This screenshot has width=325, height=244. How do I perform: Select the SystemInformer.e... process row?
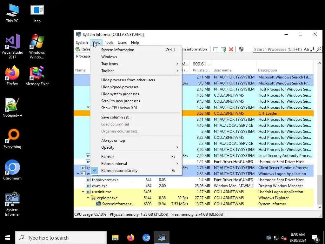(x=194, y=204)
